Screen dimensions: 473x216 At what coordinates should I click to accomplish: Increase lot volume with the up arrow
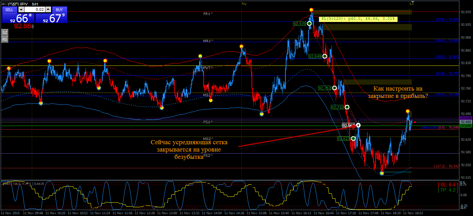[x=48, y=10]
